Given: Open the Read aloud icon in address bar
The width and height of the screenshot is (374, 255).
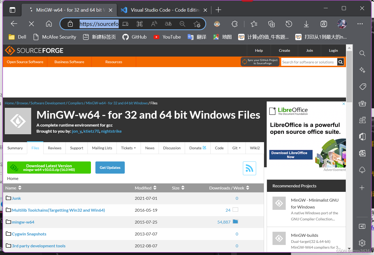Looking at the screenshot, I should (154, 24).
